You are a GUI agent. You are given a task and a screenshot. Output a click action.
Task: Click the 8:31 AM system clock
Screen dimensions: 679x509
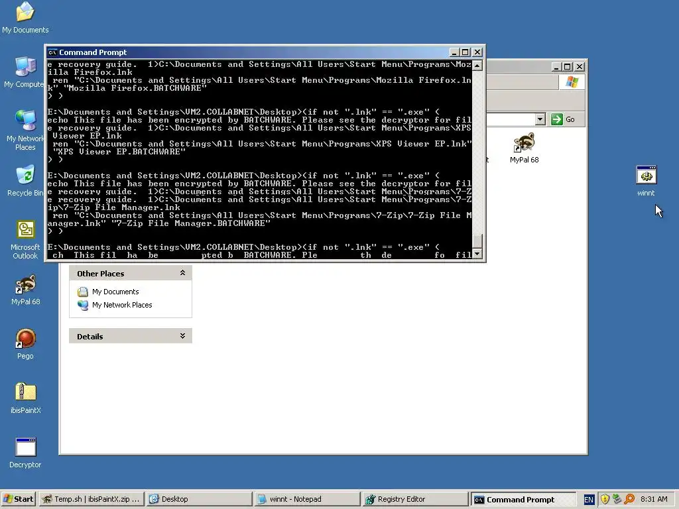(x=654, y=499)
